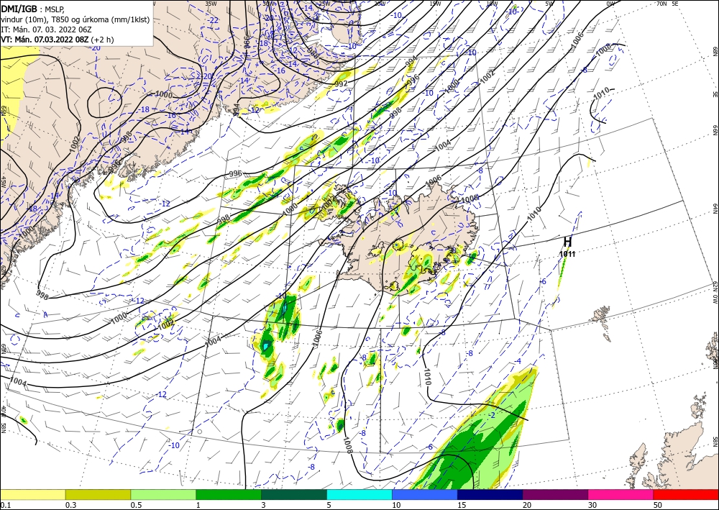Click the 0W longitude label at top
Screen dimensions: 719x510
tap(610, 3)
